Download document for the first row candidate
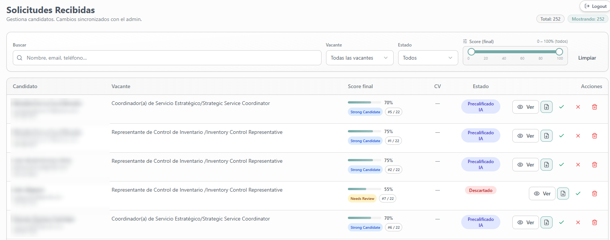610x240 pixels. tap(547, 107)
